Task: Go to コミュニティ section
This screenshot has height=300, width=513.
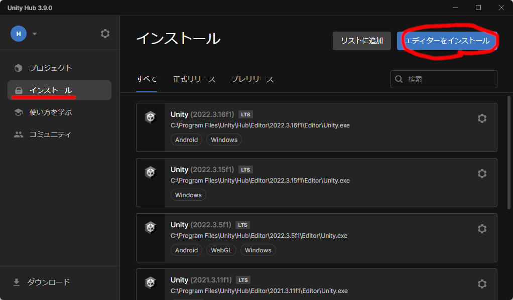Action: (60, 134)
